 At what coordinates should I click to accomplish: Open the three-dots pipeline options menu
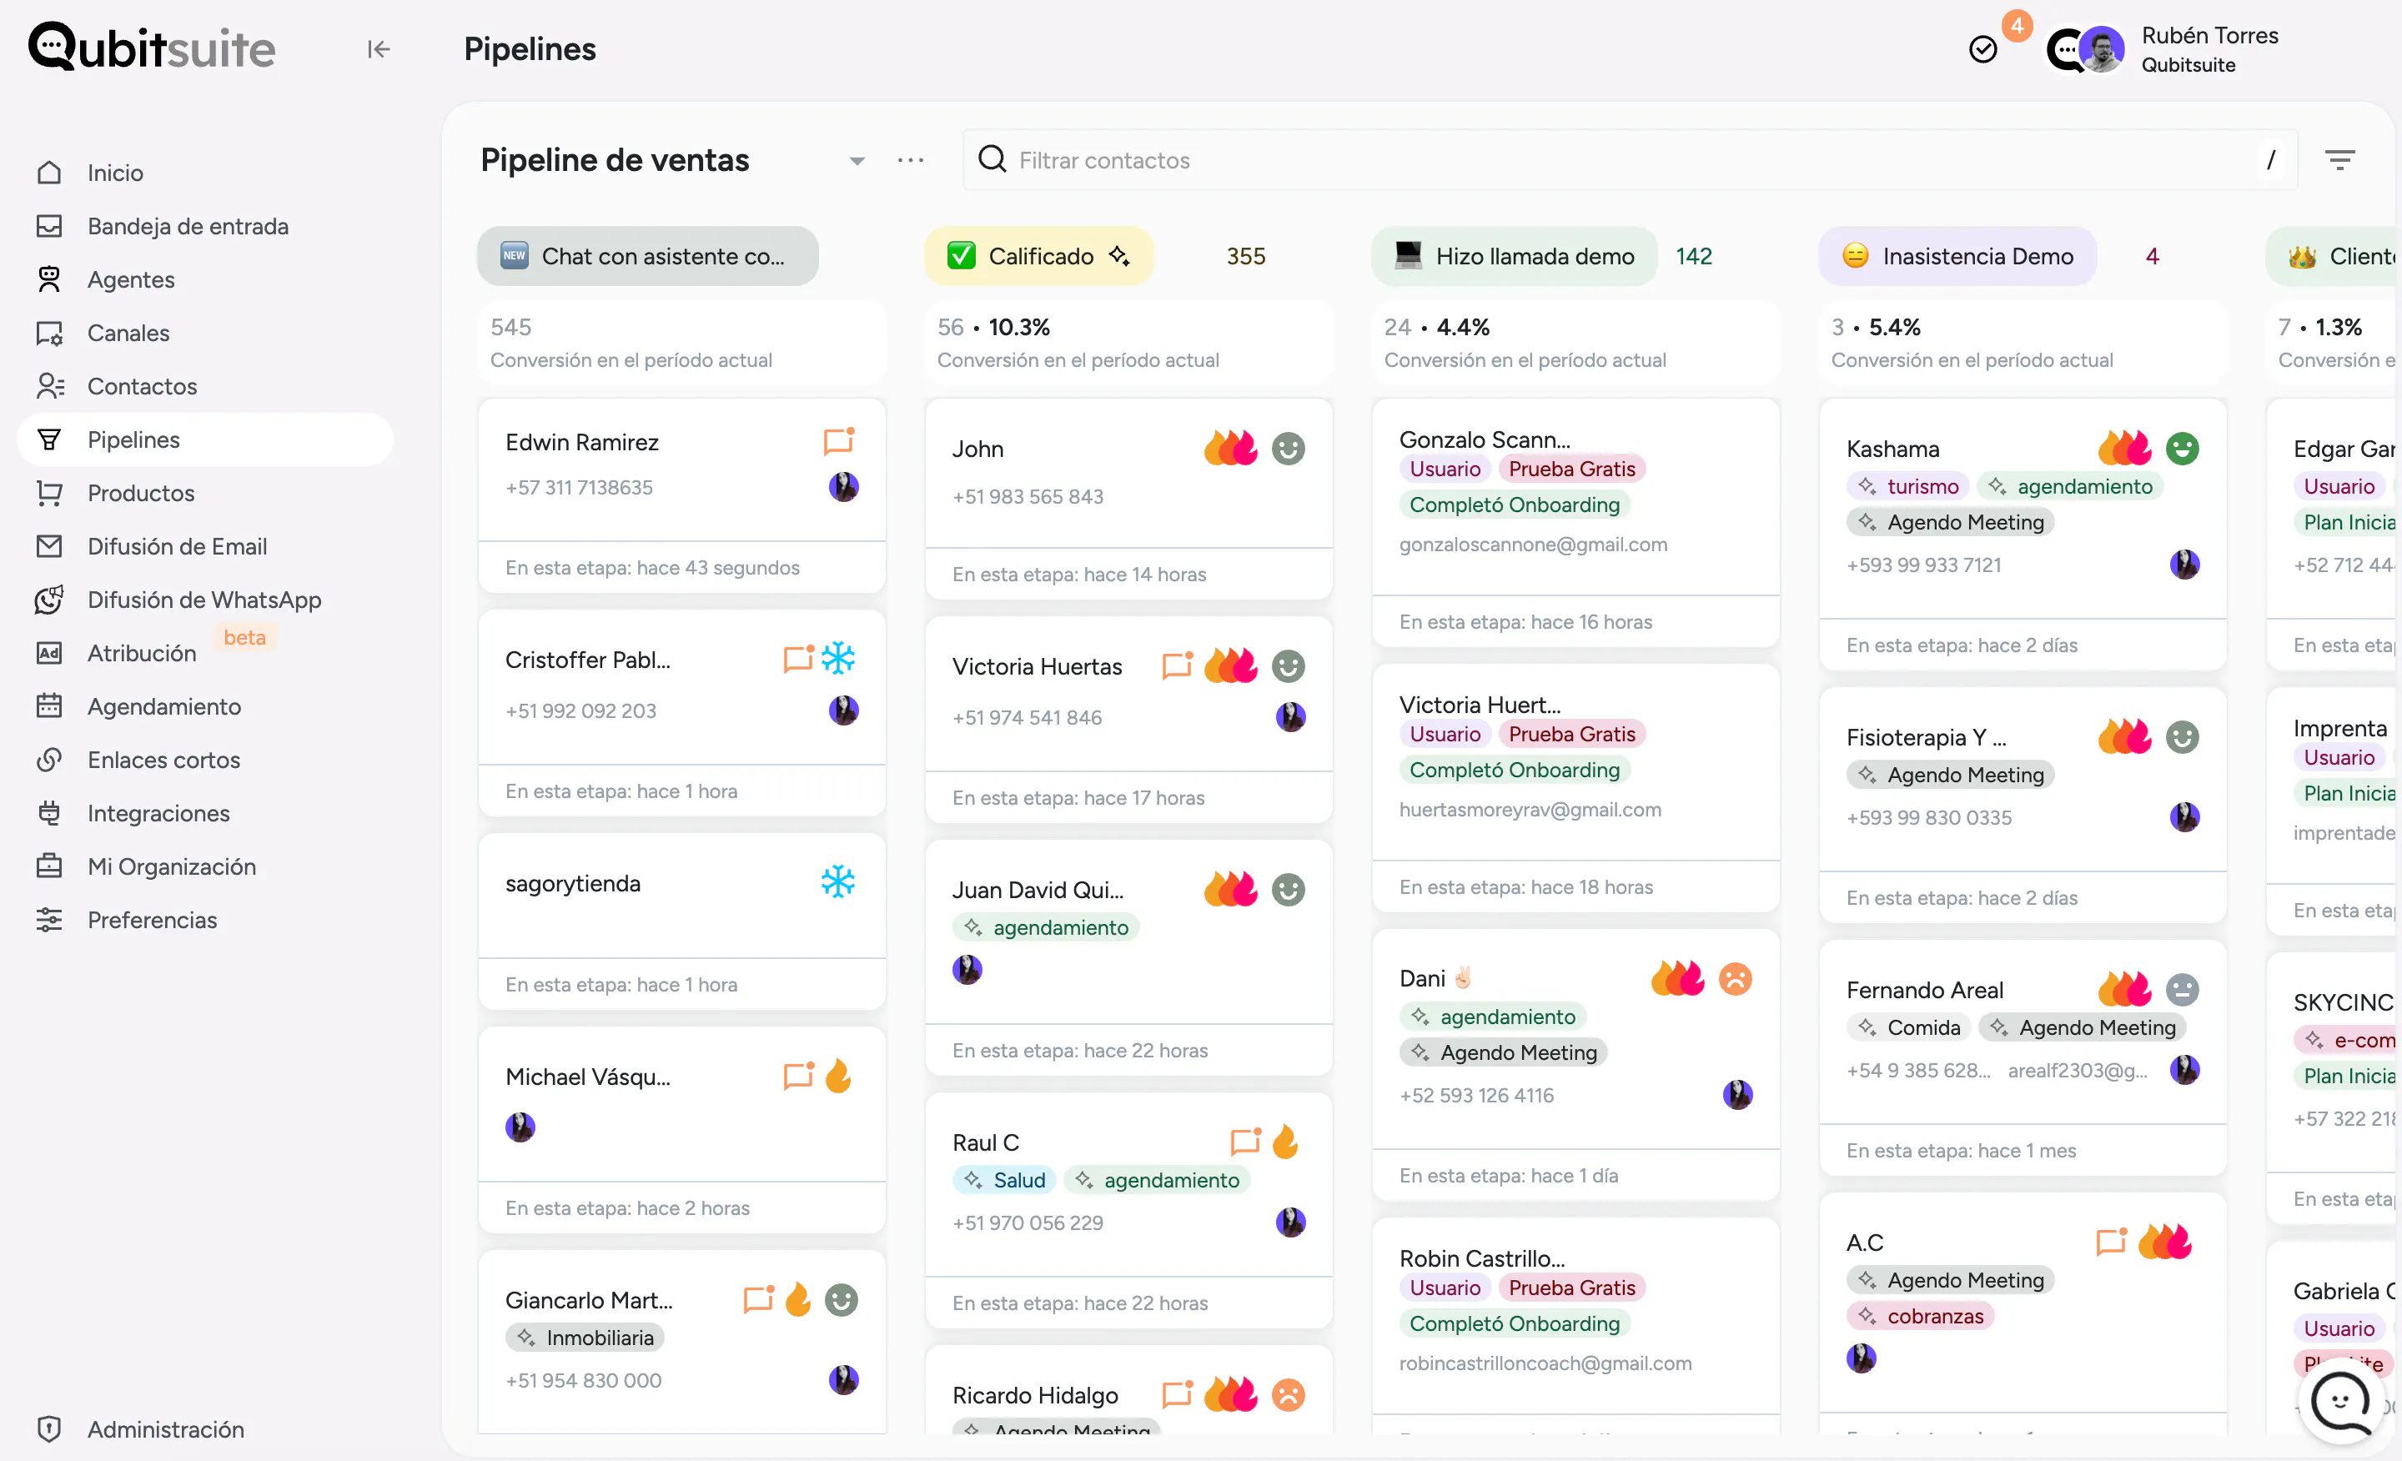[x=911, y=160]
